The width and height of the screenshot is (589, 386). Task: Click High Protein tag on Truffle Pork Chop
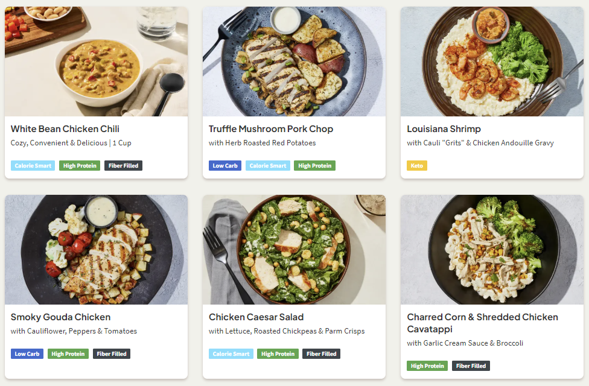[x=314, y=166]
